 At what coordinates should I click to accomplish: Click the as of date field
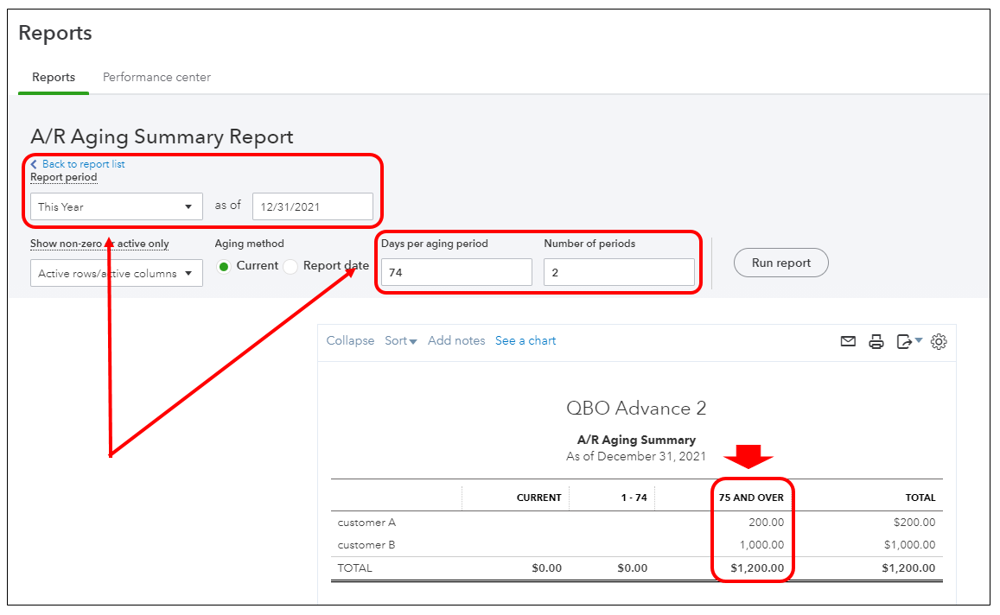pos(313,206)
